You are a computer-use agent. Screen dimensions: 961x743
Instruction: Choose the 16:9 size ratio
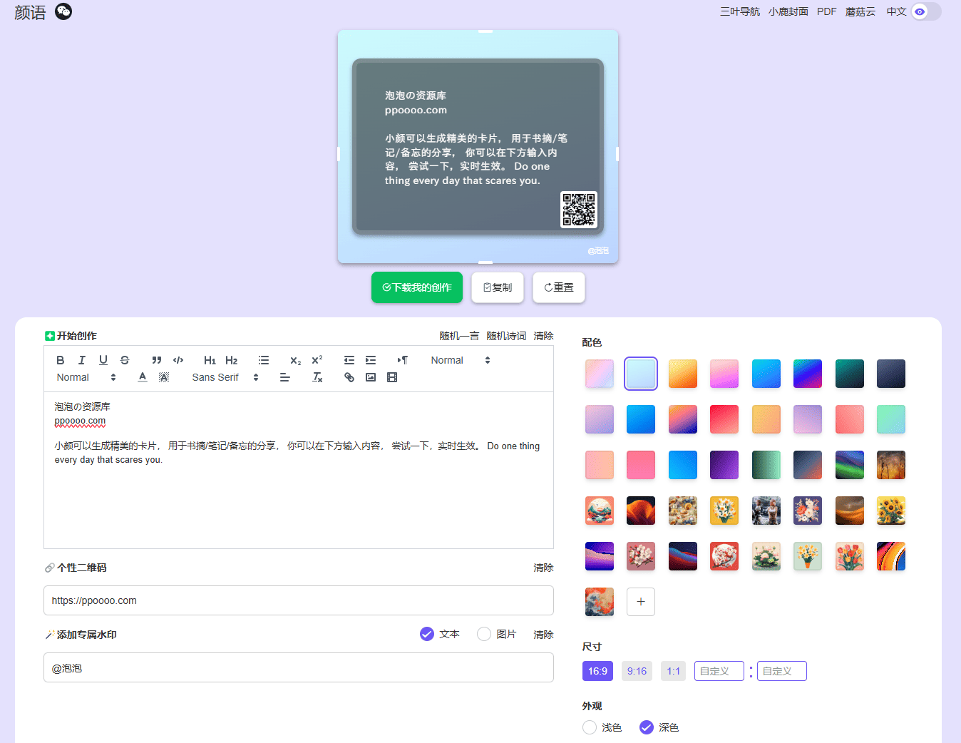pyautogui.click(x=597, y=671)
